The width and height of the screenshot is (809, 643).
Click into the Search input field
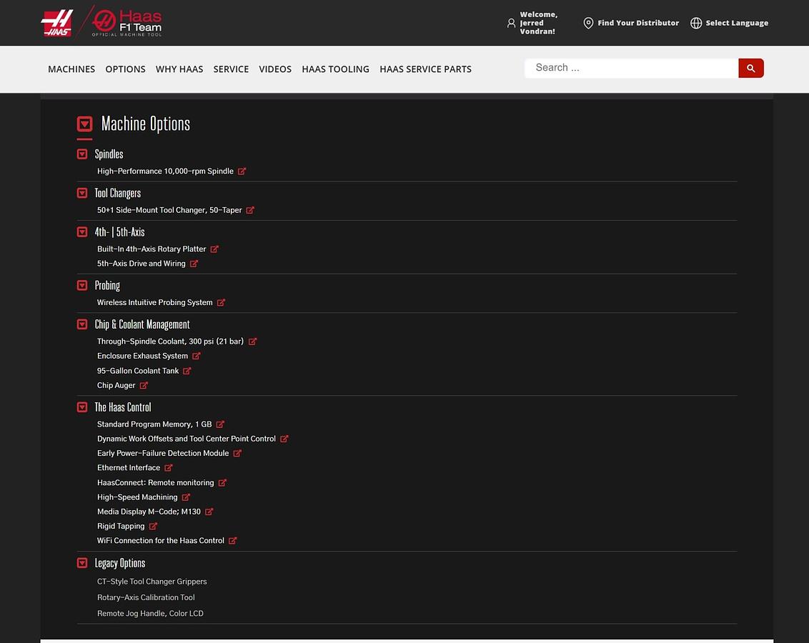tap(631, 68)
